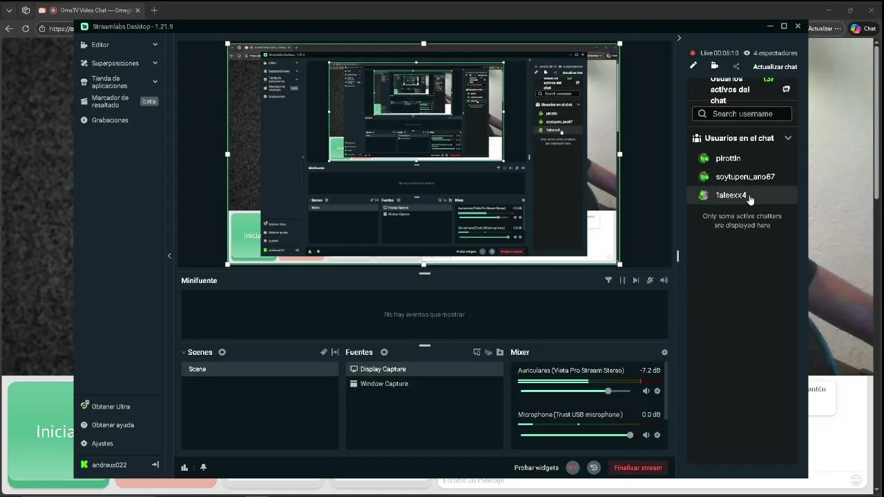Viewport: 884px width, 497px height.
Task: Collapse the chat panel arrow at top
Action: [679, 38]
